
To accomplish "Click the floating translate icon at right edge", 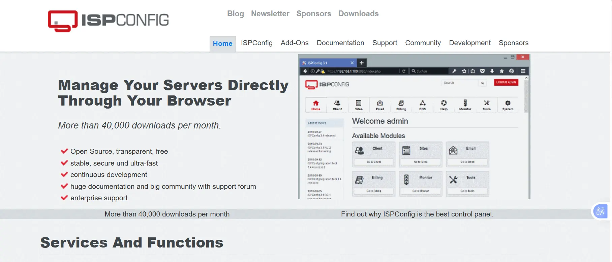I will (600, 211).
